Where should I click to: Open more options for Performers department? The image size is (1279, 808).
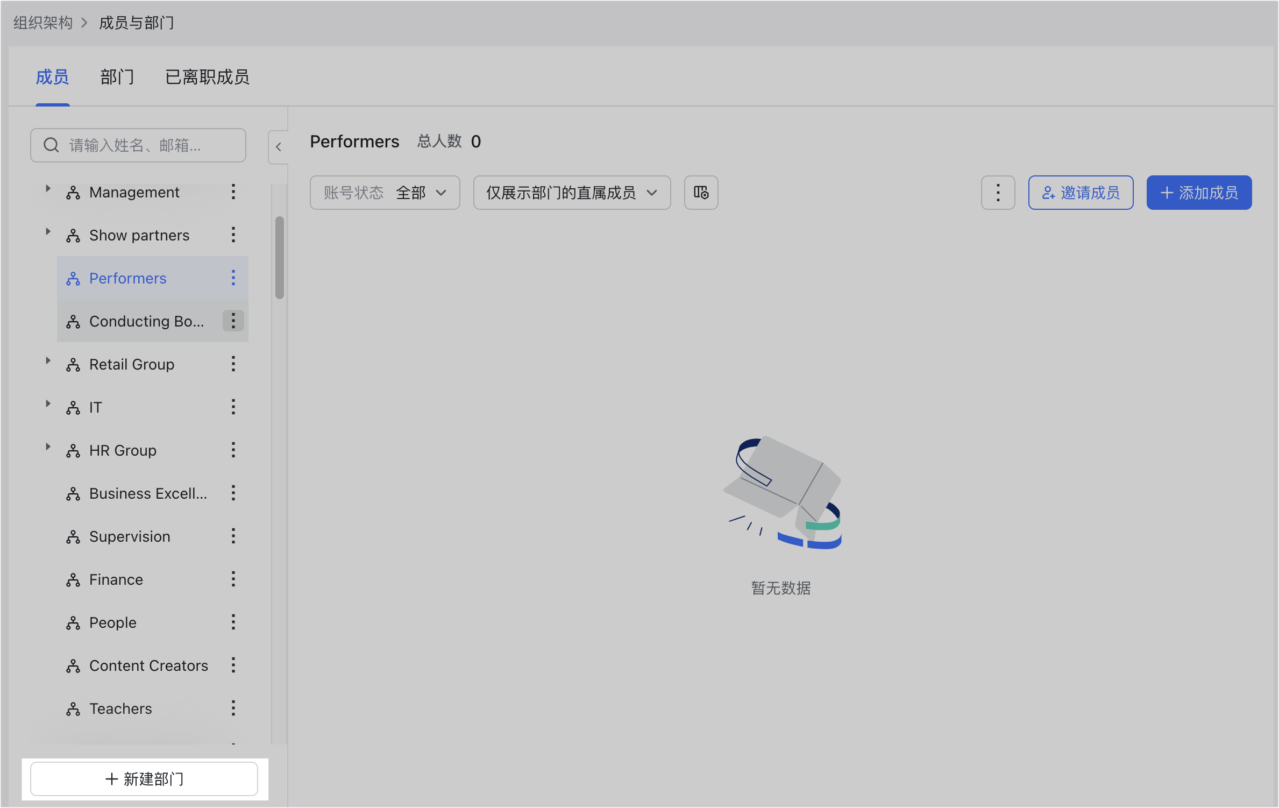pos(233,278)
